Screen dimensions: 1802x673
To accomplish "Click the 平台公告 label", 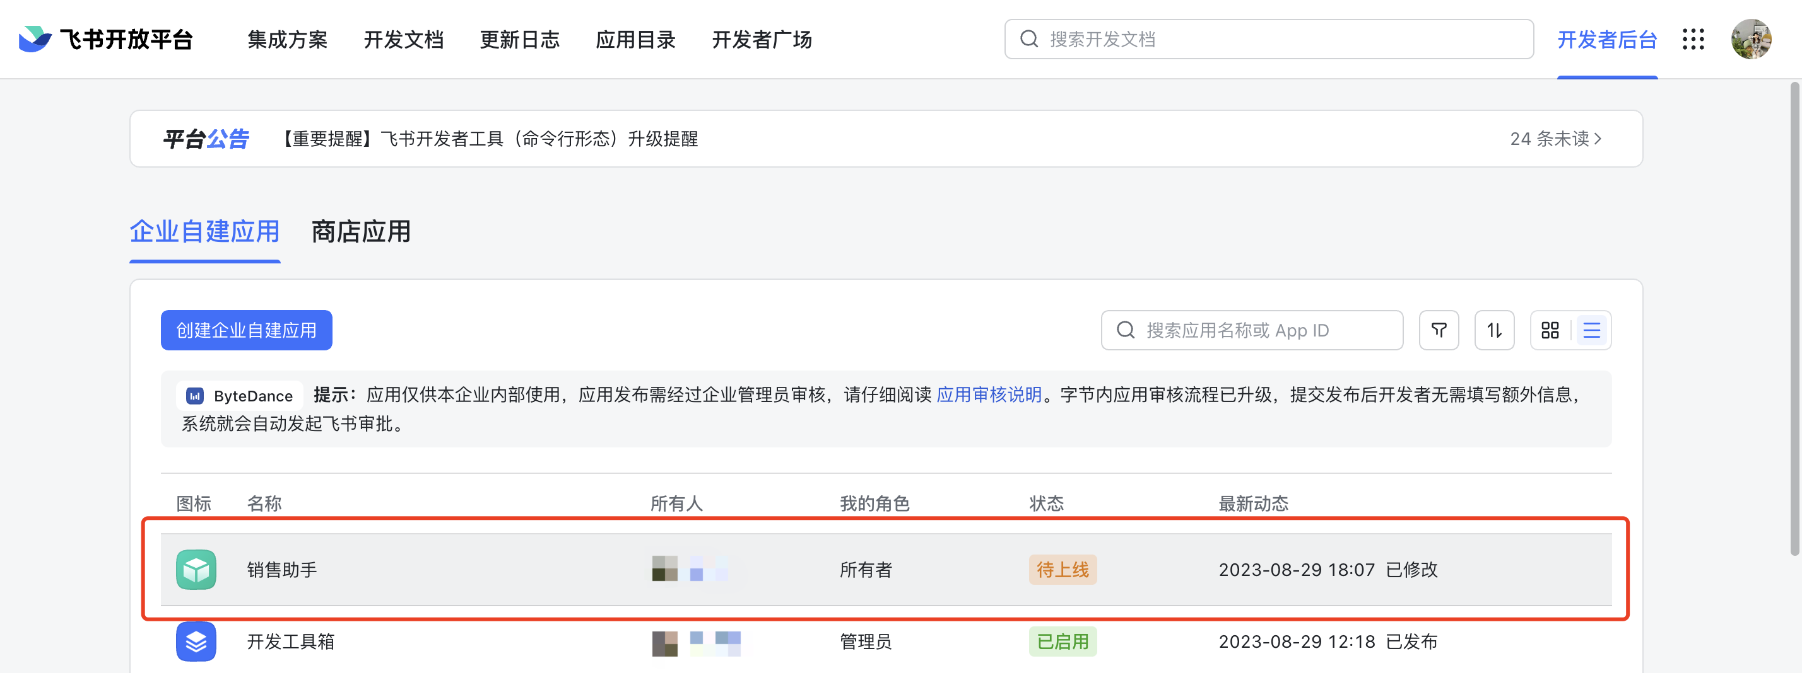I will coord(206,139).
